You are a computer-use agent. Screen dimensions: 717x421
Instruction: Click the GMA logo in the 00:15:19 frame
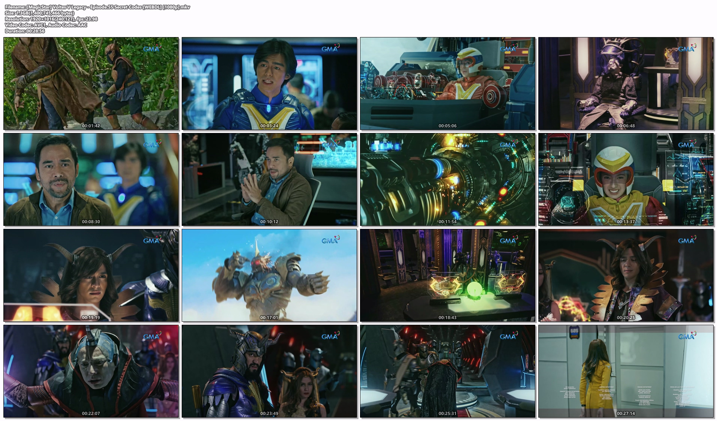[152, 240]
